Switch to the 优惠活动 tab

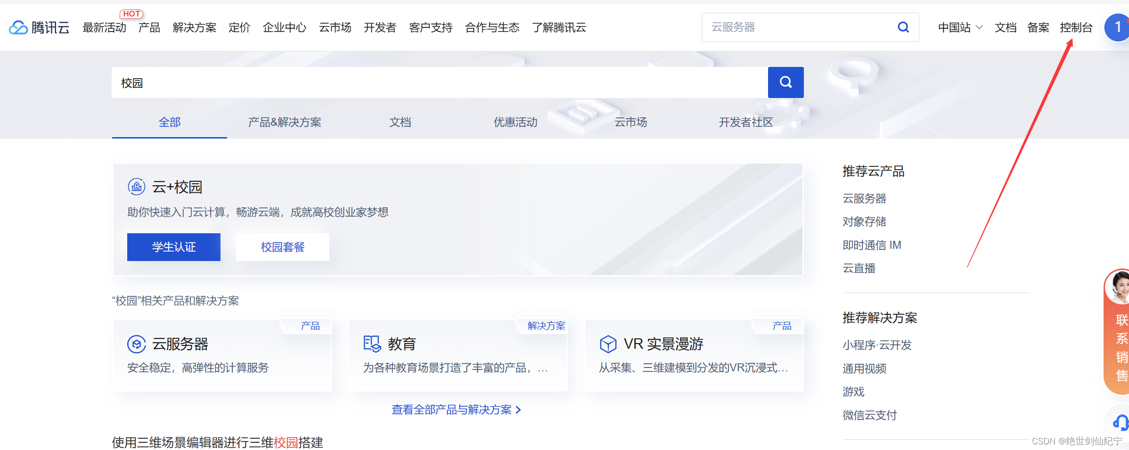pyautogui.click(x=515, y=122)
